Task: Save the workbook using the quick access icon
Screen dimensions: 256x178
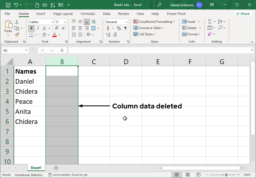Action: tap(8, 5)
